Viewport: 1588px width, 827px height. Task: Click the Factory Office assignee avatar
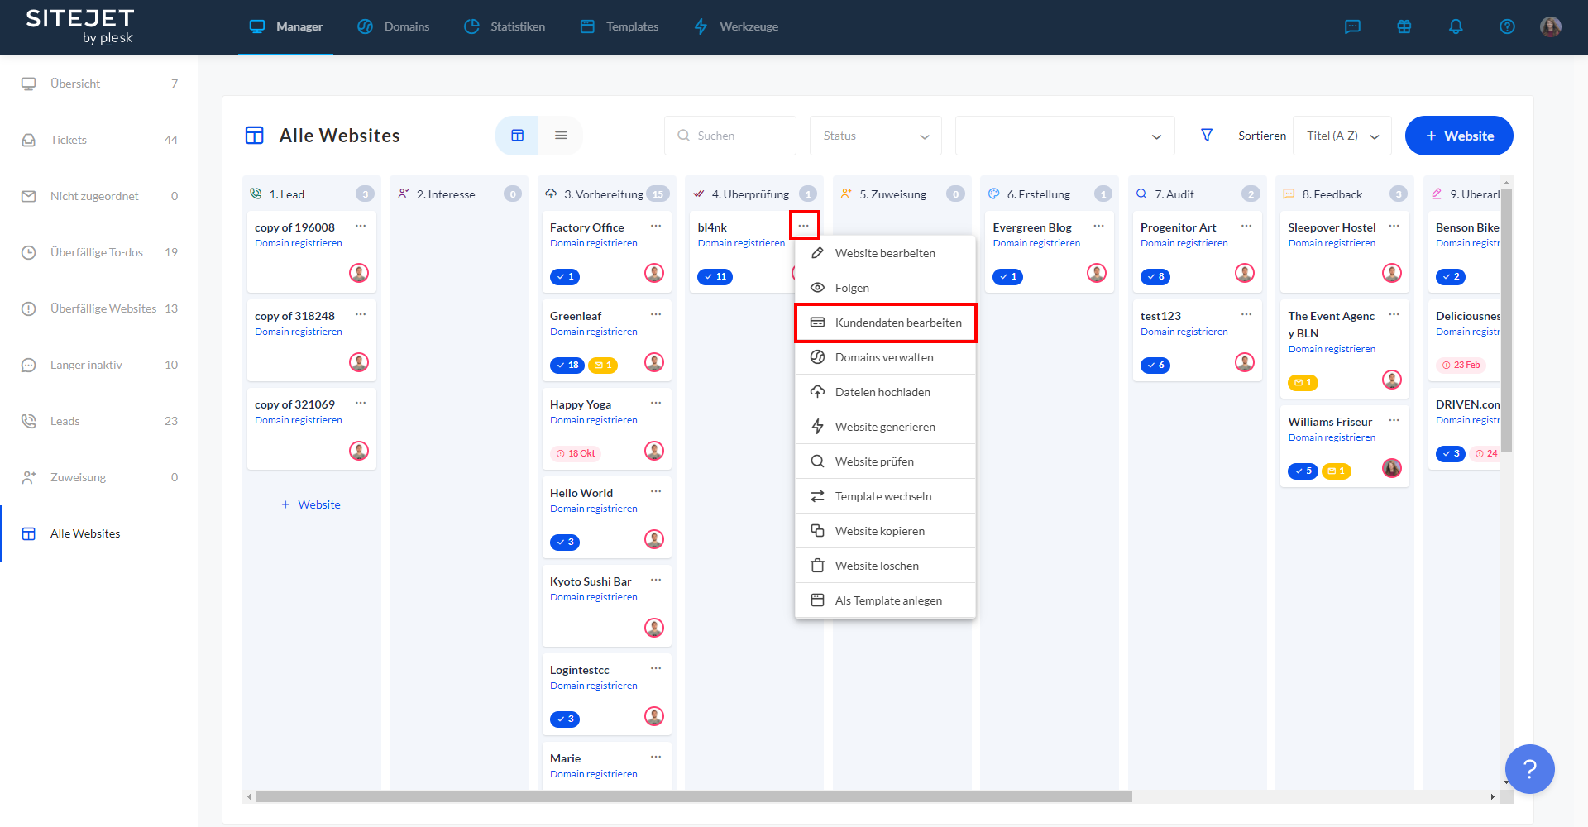tap(654, 273)
